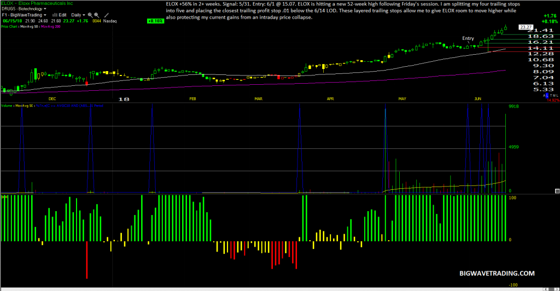Image resolution: width=560 pixels, height=291 pixels.
Task: Click the Price Chart legend label
Action: [9, 26]
